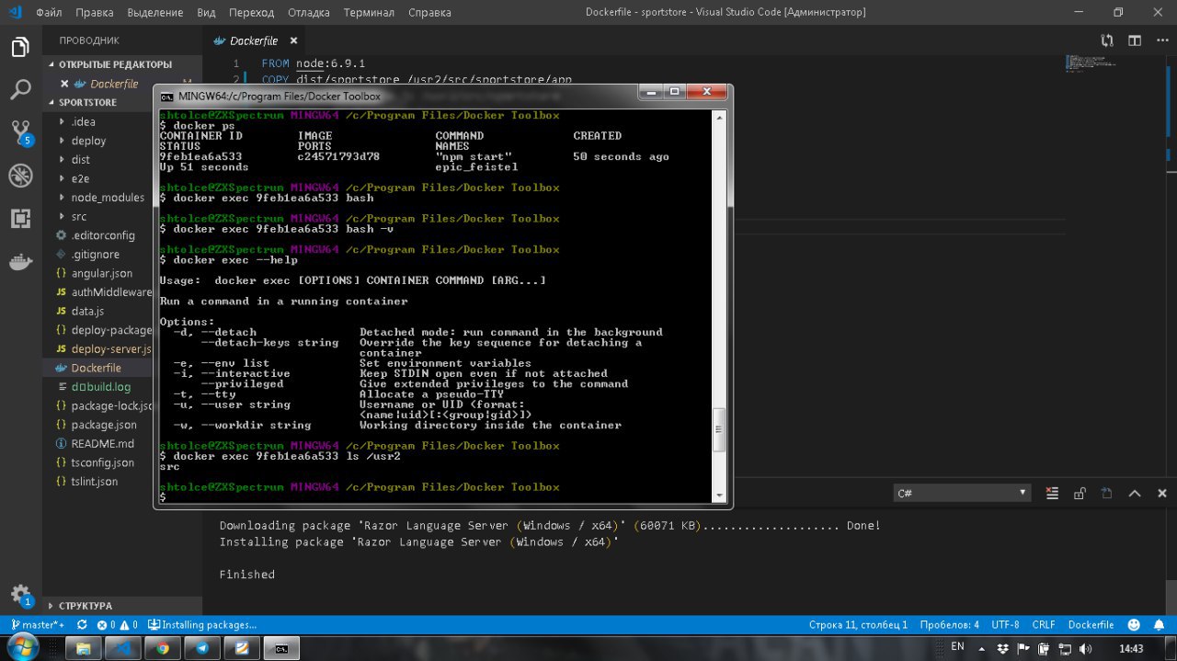Change UTF-8 encoding in status bar

pyautogui.click(x=1005, y=624)
